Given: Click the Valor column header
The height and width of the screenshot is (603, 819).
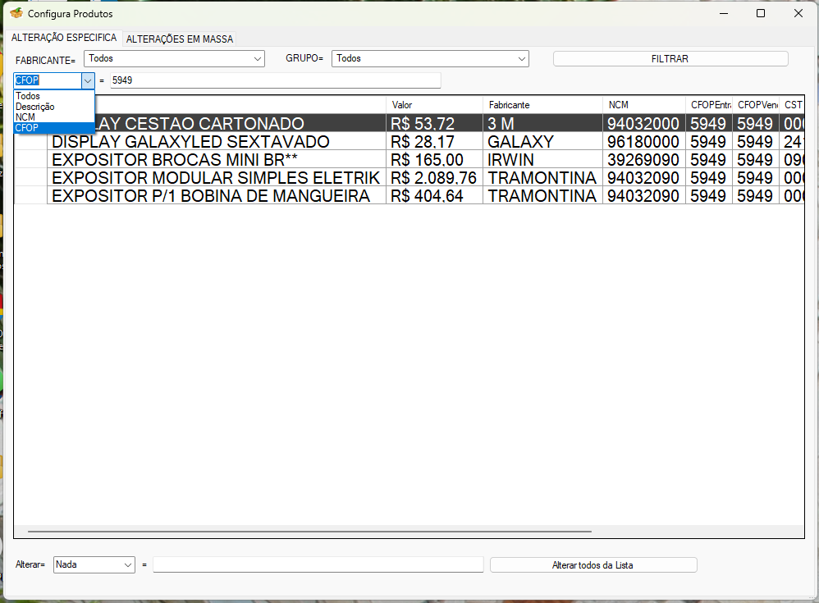Looking at the screenshot, I should click(435, 105).
